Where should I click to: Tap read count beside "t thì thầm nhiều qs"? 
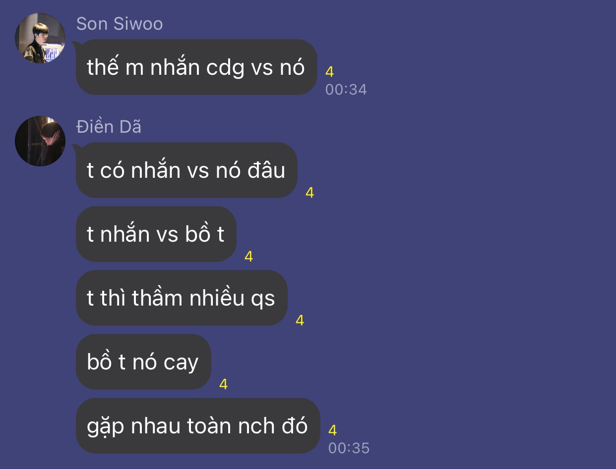click(x=300, y=320)
